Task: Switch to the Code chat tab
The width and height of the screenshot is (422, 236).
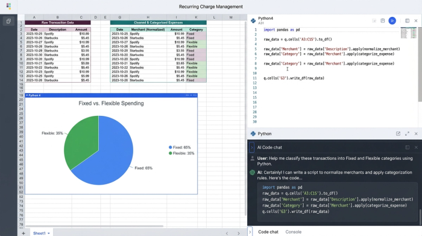Action: (x=268, y=232)
